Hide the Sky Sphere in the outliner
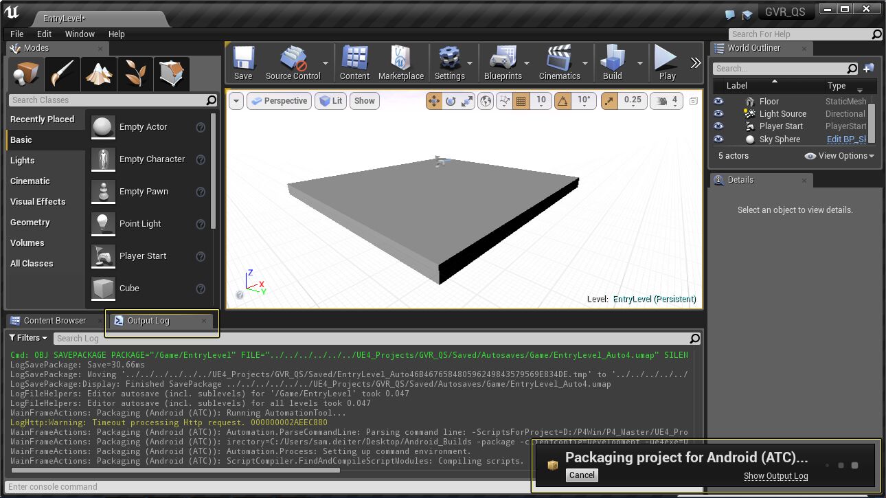Screen dimensions: 886x498 coord(718,139)
